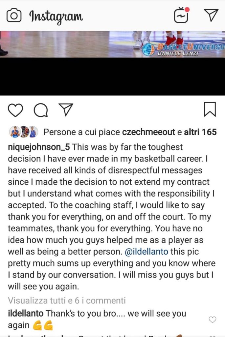Tap the BasketUniverso globe logo on the photo
Image resolution: width=225 pixels, height=337 pixels.
(148, 50)
